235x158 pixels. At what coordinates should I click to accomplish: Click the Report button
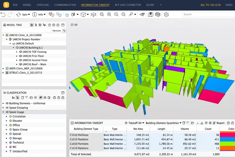pyautogui.click(x=219, y=123)
